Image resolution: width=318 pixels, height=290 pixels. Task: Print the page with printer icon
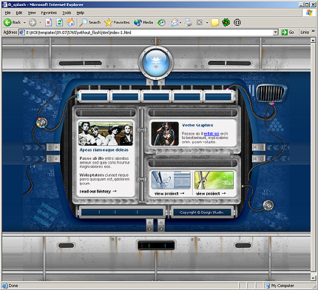coord(188,22)
